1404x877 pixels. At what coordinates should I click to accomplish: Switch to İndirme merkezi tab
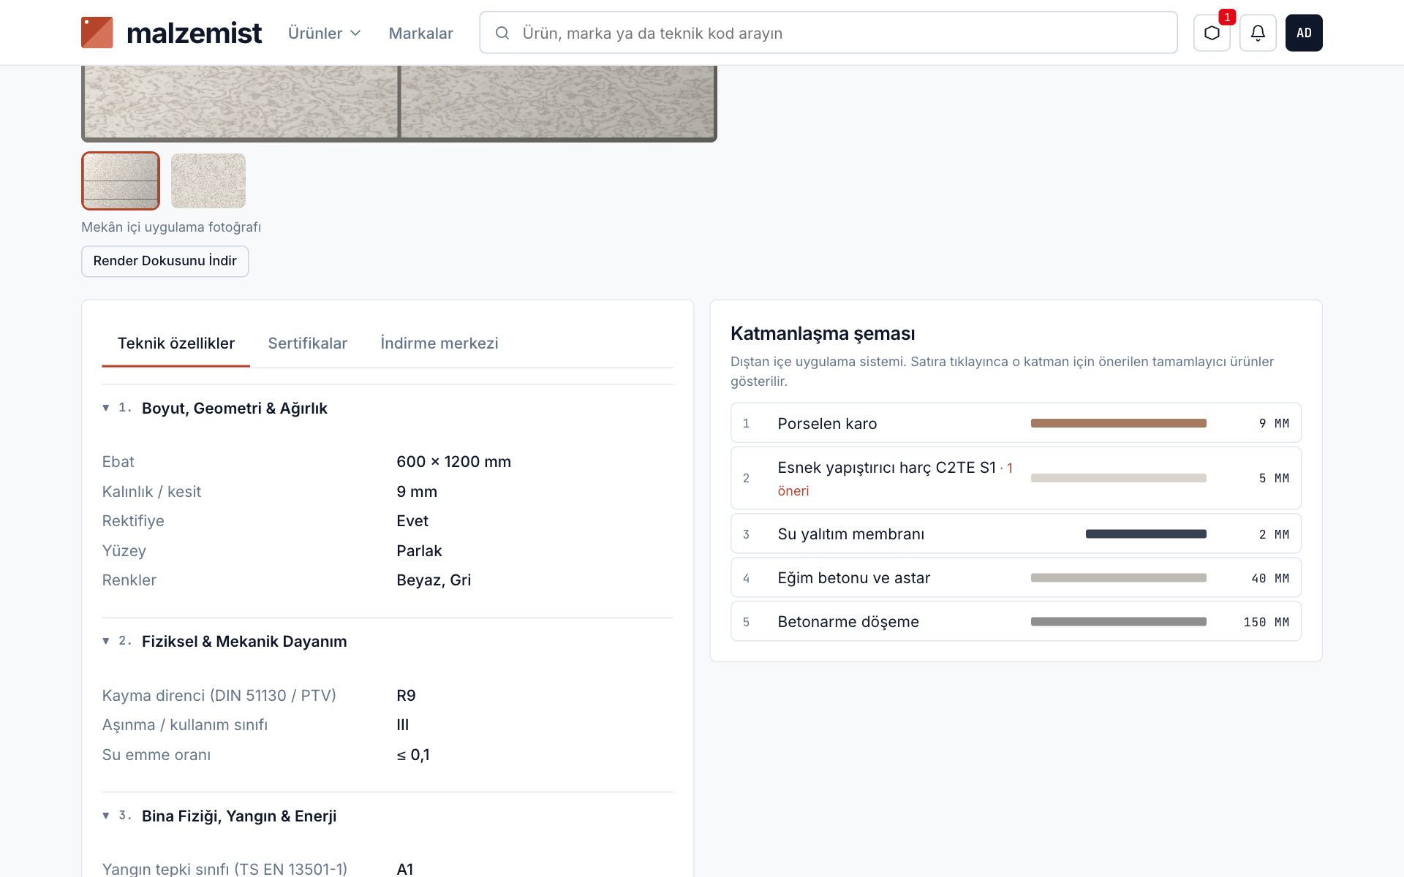pos(439,343)
